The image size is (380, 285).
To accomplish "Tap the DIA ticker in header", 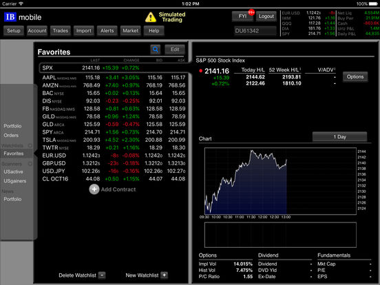I will click(285, 29).
